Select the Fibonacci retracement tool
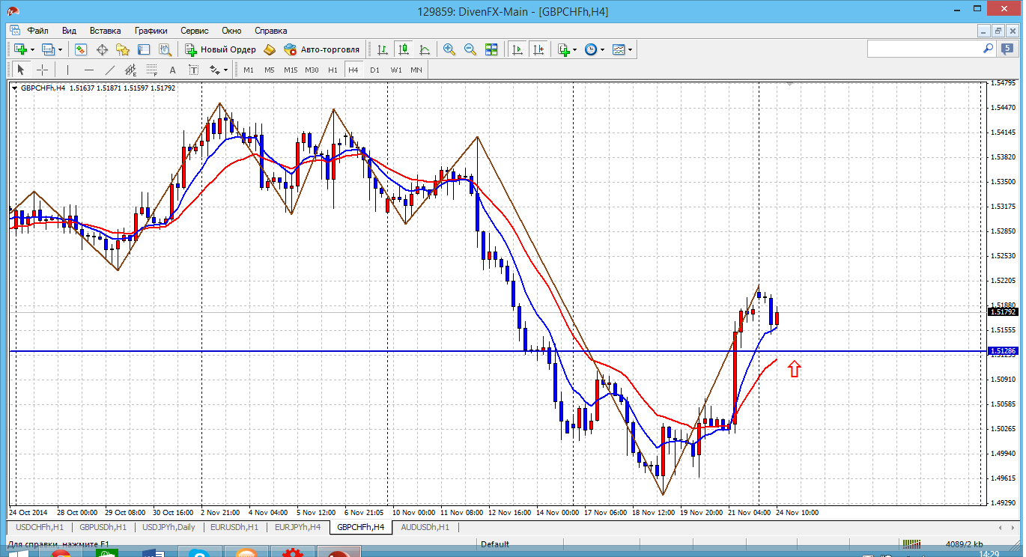The height and width of the screenshot is (557, 1026). [152, 70]
